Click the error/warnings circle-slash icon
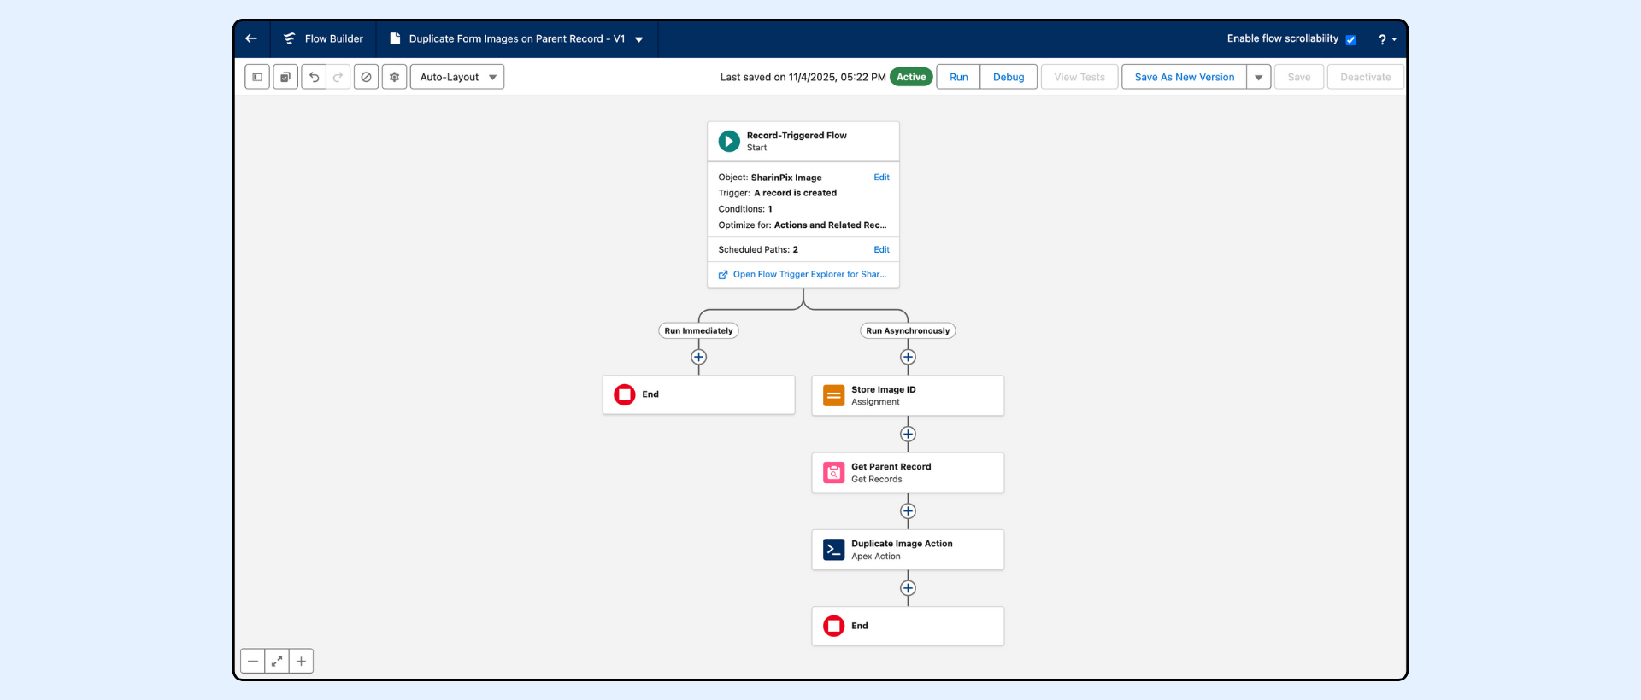1641x700 pixels. (366, 77)
